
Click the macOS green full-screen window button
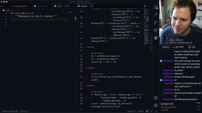click(7, 2)
